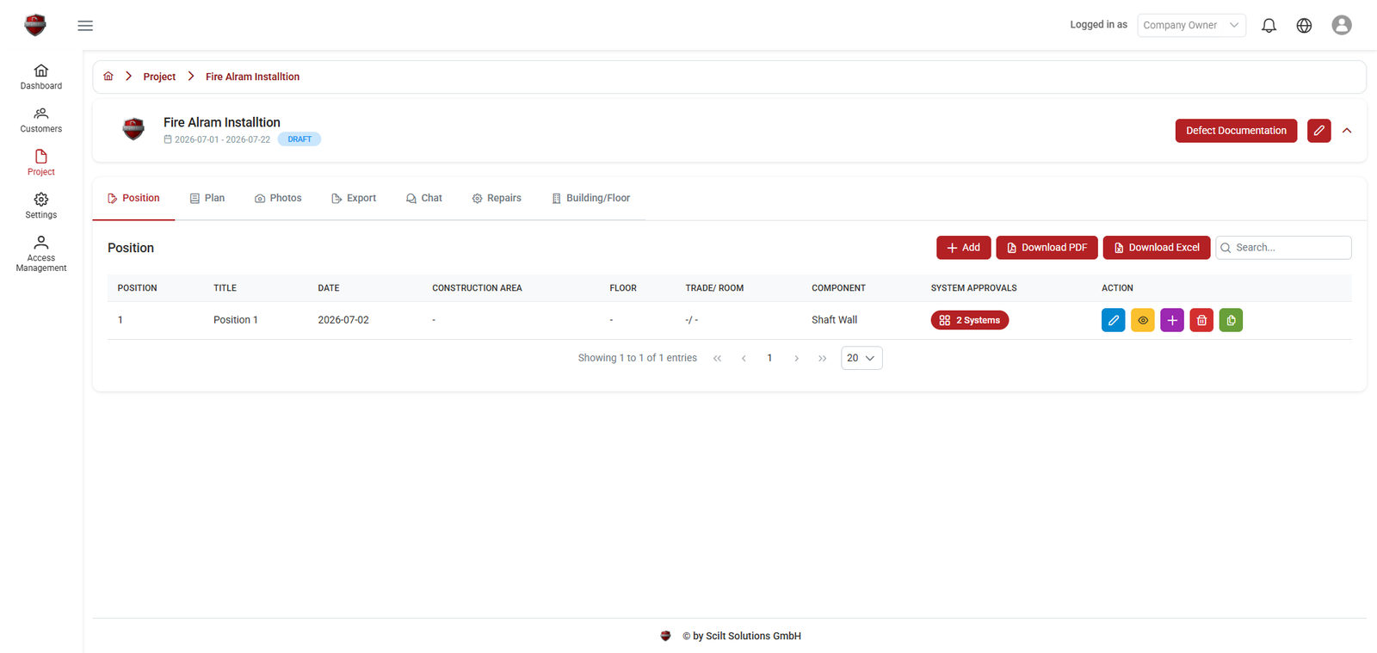The height and width of the screenshot is (653, 1377).
Task: Click the Search input field
Action: [x=1283, y=248]
